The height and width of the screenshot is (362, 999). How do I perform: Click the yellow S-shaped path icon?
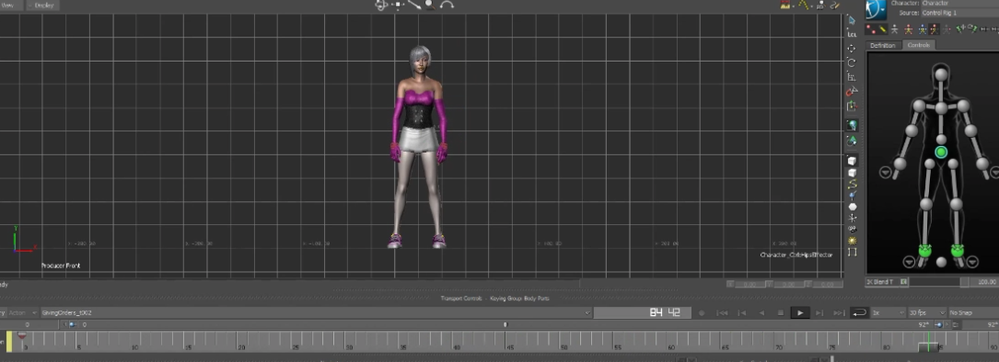(852, 184)
